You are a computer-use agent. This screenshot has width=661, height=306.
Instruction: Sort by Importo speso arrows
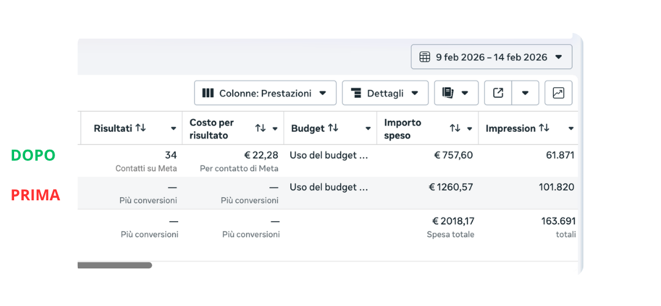coord(455,128)
